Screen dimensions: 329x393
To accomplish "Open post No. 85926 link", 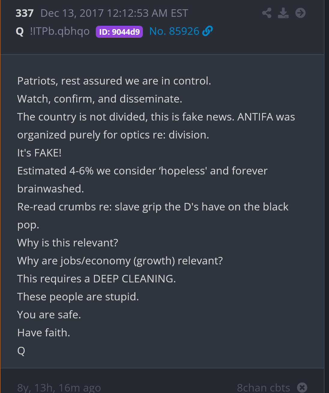I will [x=174, y=31].
